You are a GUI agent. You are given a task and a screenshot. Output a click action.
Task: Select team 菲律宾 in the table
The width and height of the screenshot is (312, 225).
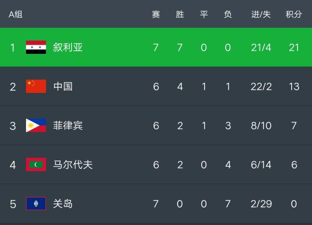[68, 126]
